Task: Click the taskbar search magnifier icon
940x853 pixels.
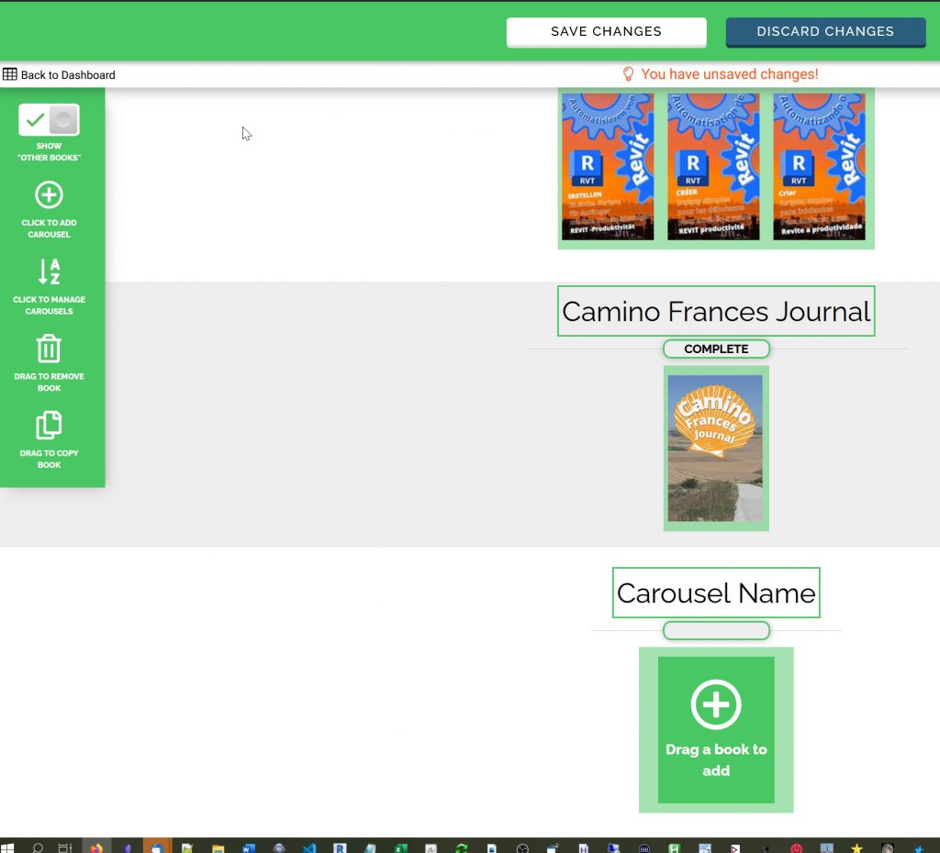Action: (38, 847)
